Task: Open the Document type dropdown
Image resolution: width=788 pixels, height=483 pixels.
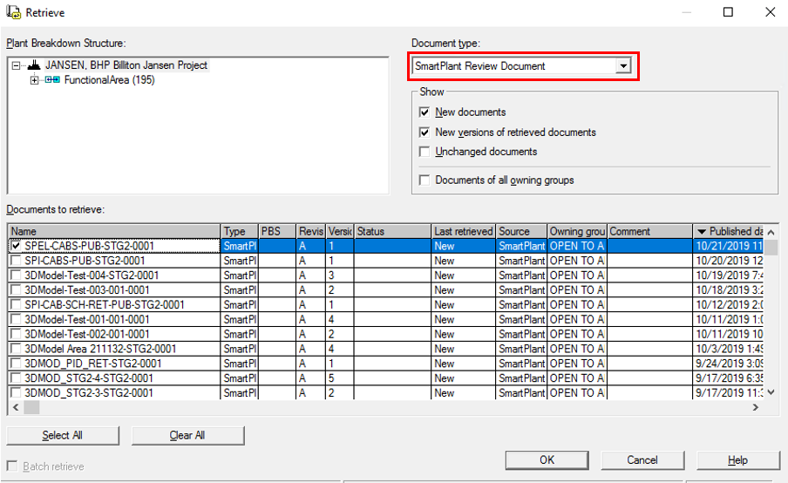Action: coord(622,66)
